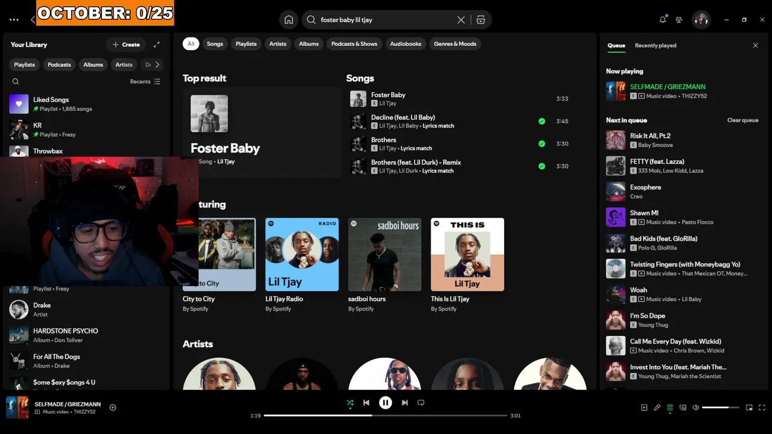Select the Songs search filter
Image resolution: width=772 pixels, height=434 pixels.
tap(215, 44)
